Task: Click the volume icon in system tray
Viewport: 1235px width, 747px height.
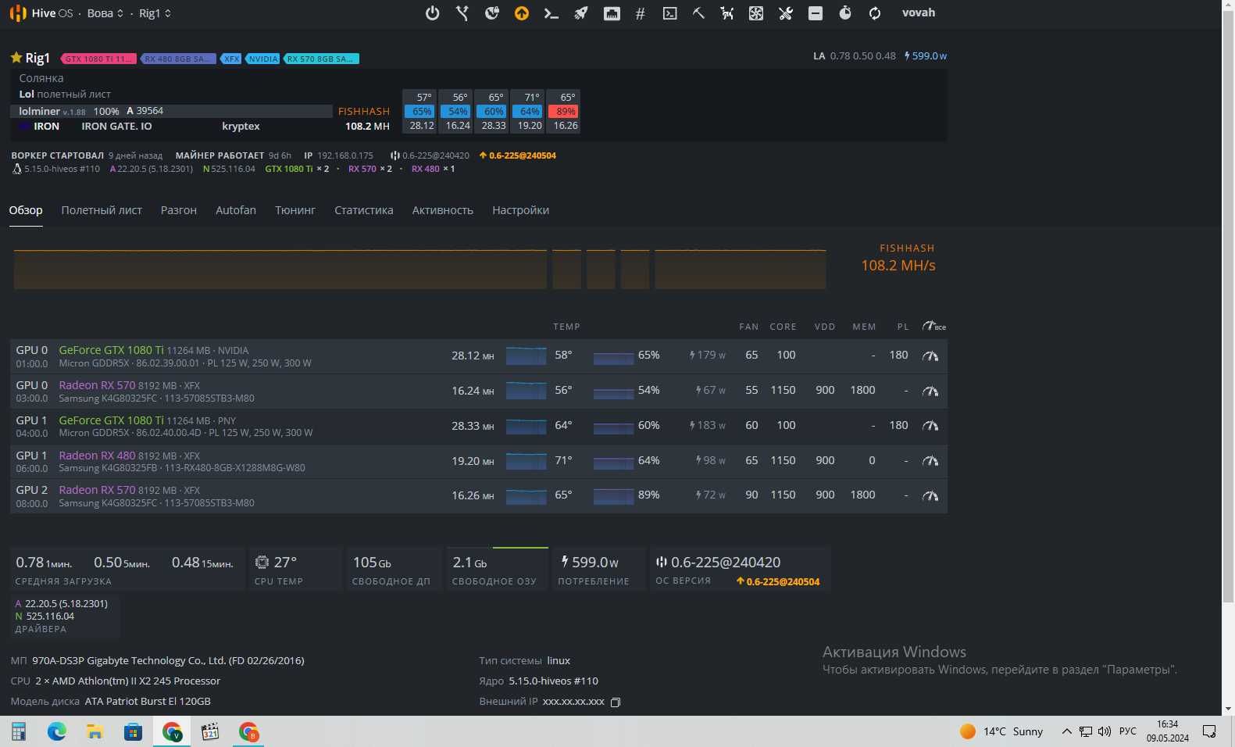Action: 1105,731
